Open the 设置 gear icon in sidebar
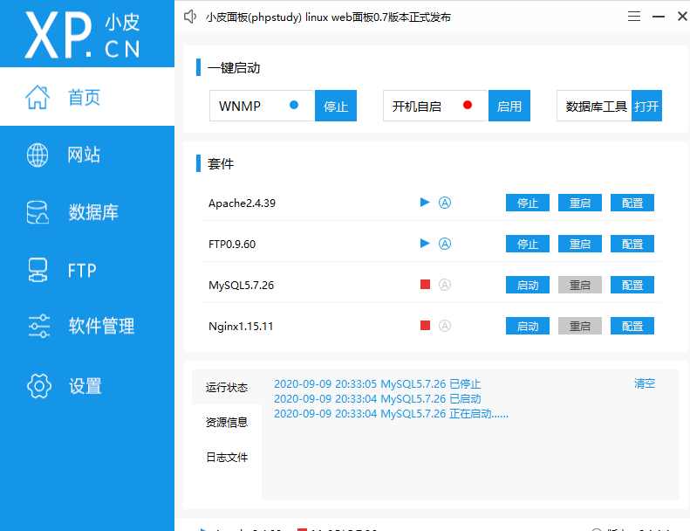The width and height of the screenshot is (690, 531). point(38,385)
